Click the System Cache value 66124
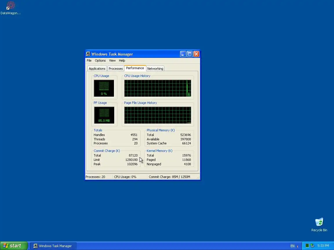This screenshot has width=334, height=250. click(186, 143)
